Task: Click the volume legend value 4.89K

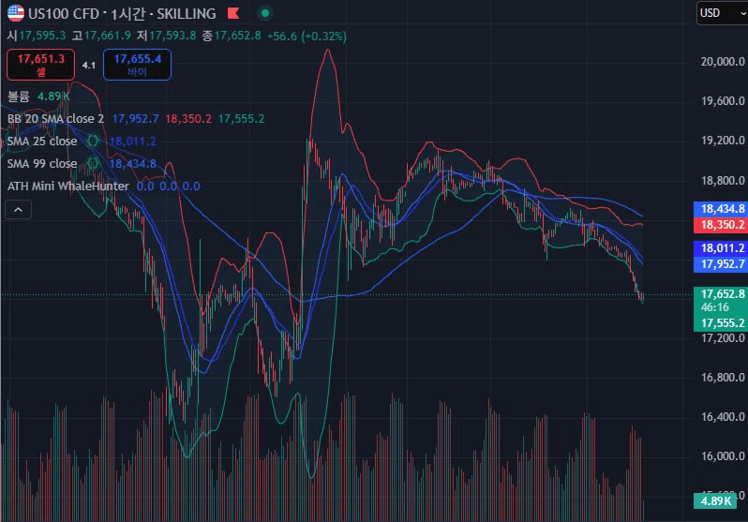Action: pos(53,97)
